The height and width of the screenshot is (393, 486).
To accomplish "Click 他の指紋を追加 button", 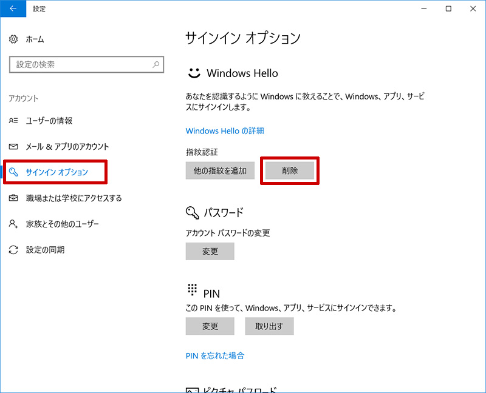I will [220, 170].
